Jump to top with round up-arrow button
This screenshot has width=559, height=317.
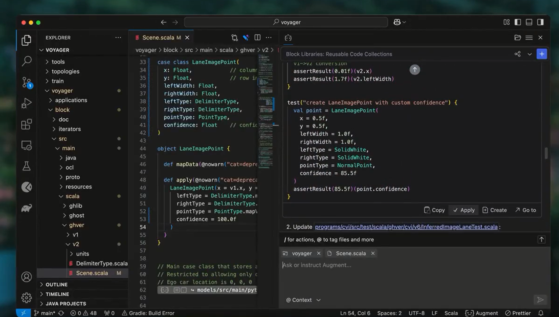(415, 69)
